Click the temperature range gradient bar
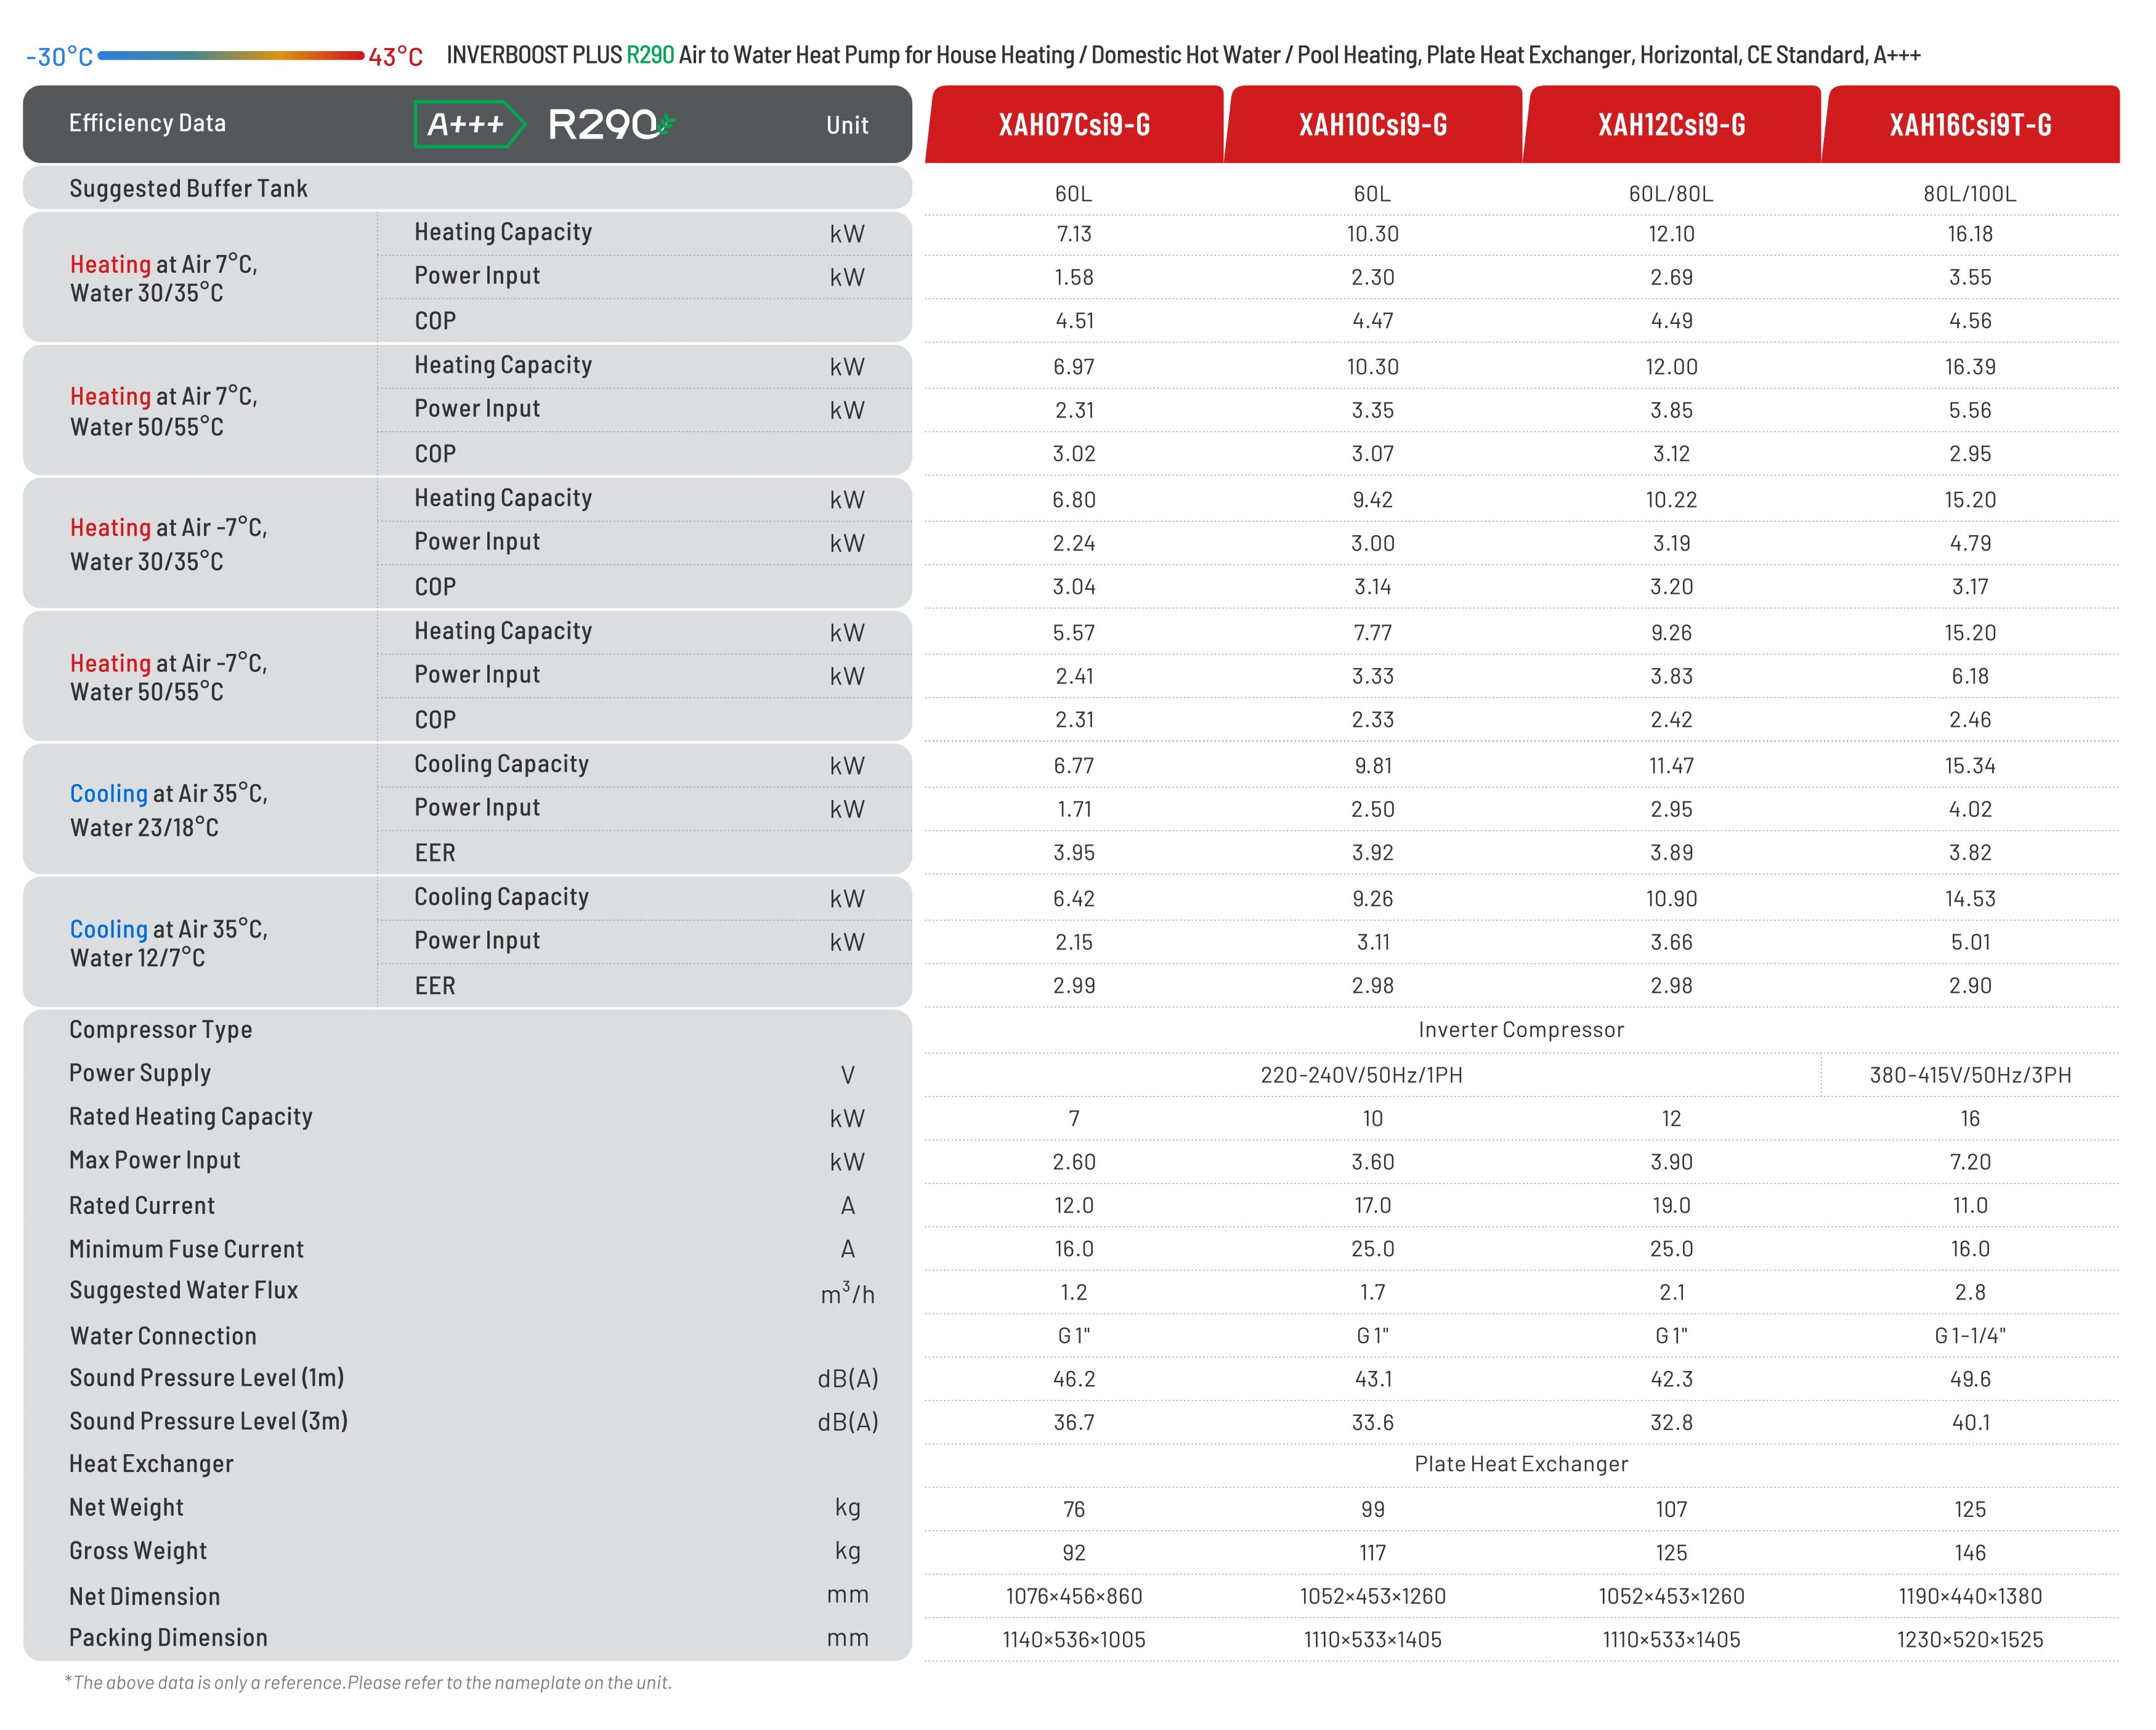 click(x=231, y=56)
